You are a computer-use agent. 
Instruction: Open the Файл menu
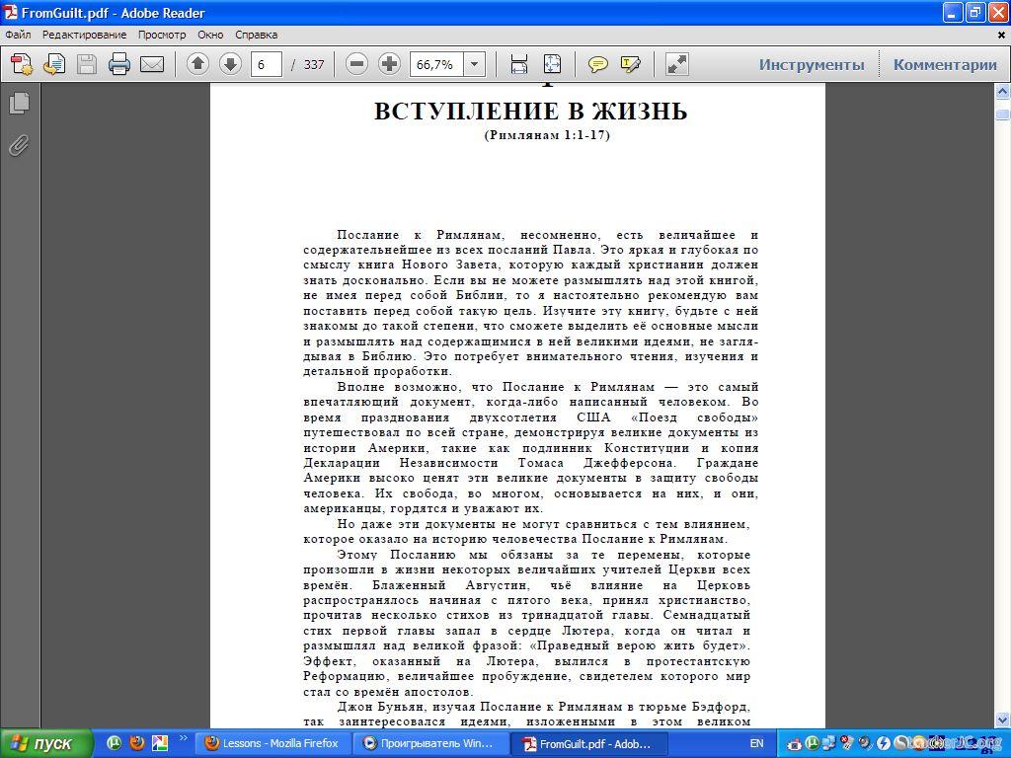[x=18, y=35]
